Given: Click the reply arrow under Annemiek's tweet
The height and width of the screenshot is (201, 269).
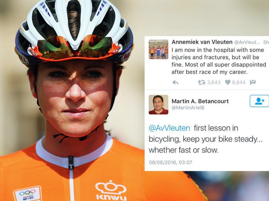Looking at the screenshot, I should [175, 82].
